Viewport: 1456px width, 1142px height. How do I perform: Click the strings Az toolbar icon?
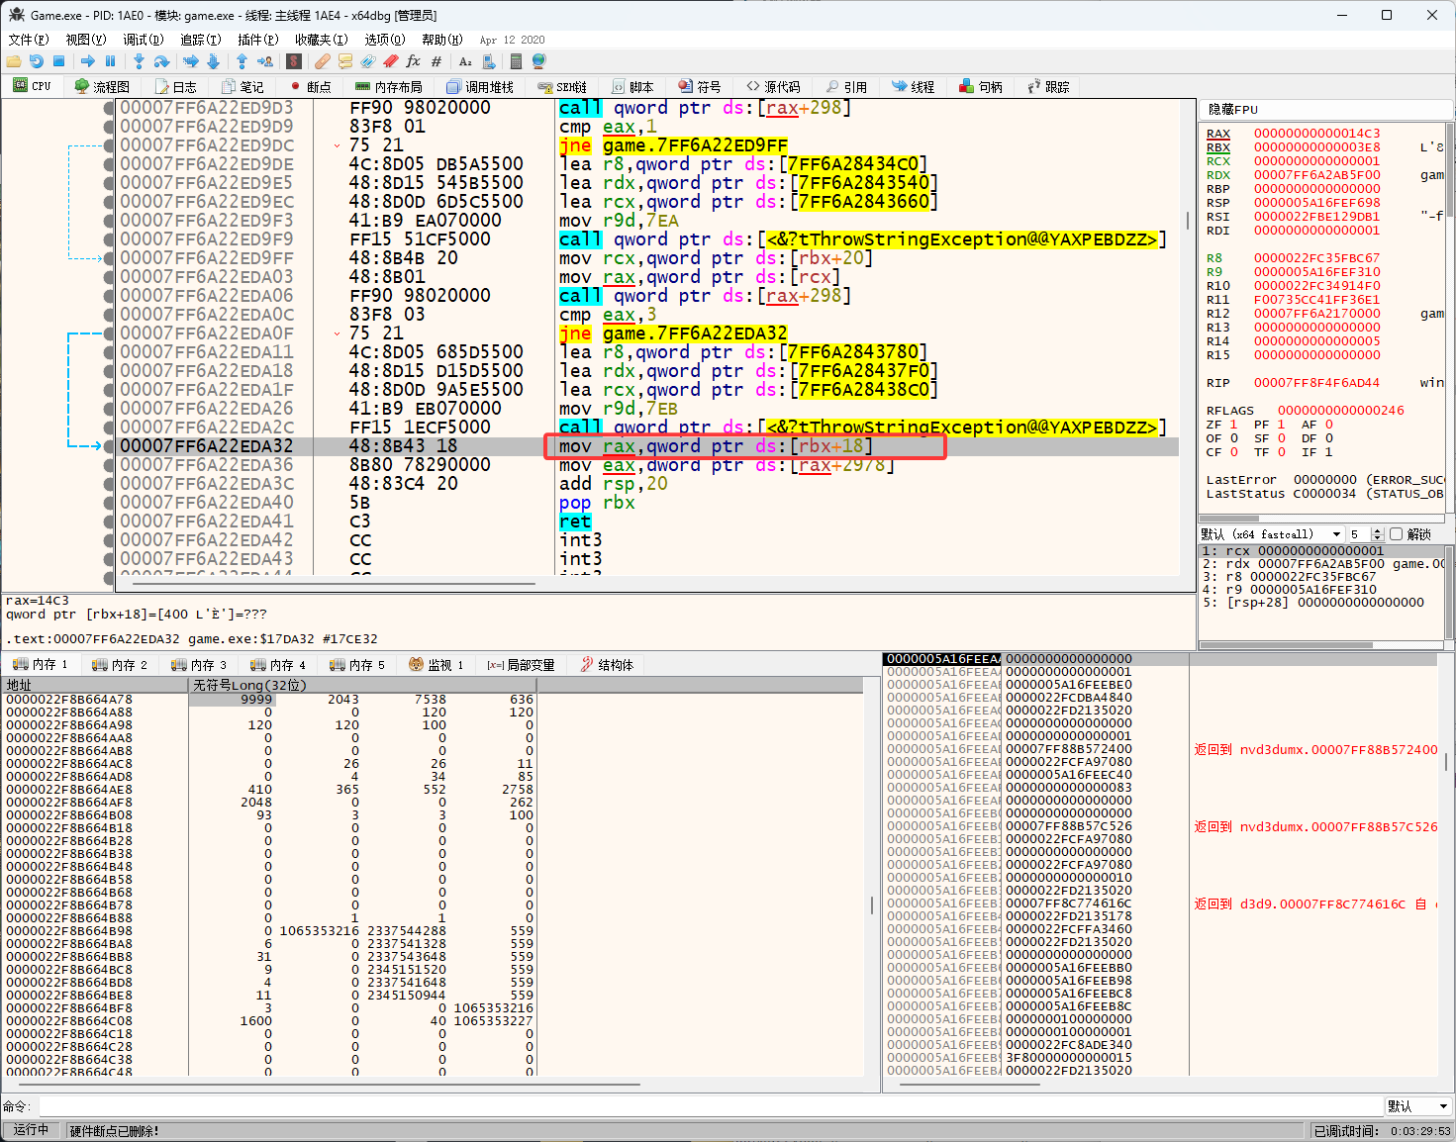[465, 61]
